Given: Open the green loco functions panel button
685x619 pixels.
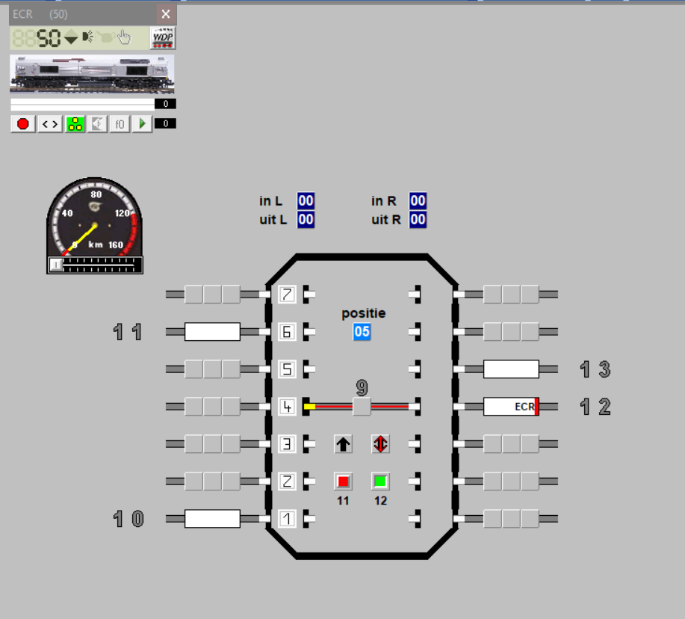Looking at the screenshot, I should [75, 124].
